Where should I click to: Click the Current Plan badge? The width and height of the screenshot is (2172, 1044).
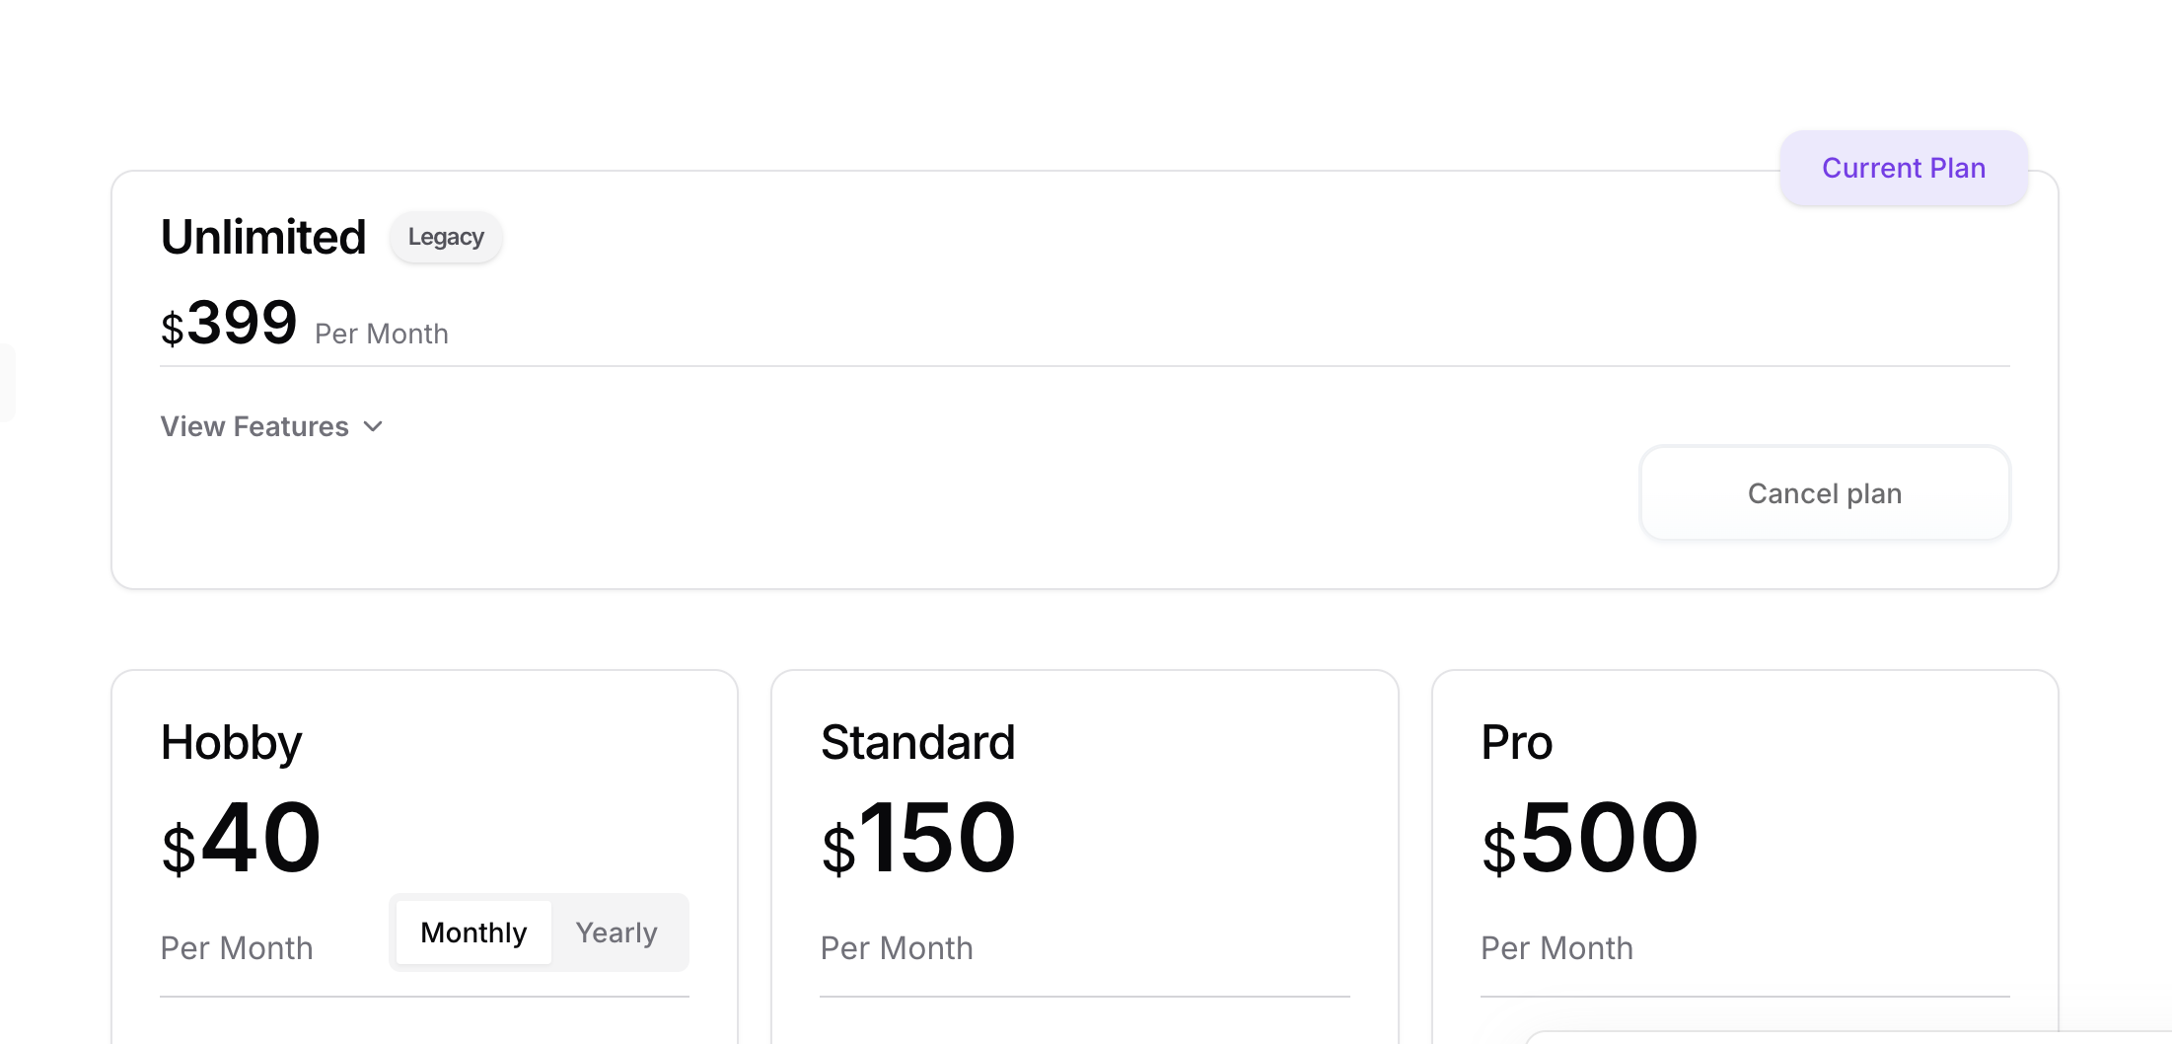(x=1903, y=168)
